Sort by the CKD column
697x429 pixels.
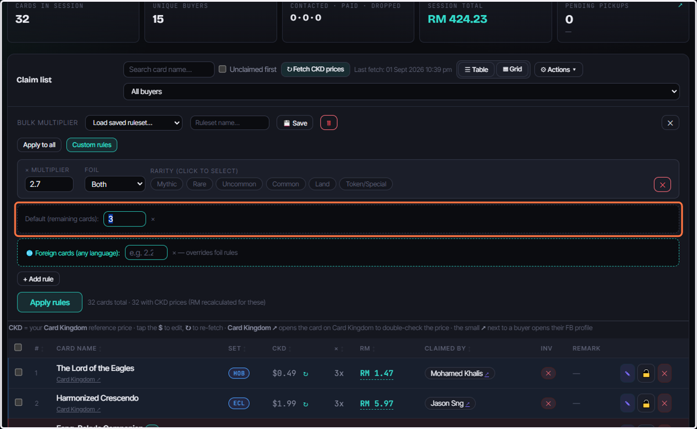pos(281,348)
